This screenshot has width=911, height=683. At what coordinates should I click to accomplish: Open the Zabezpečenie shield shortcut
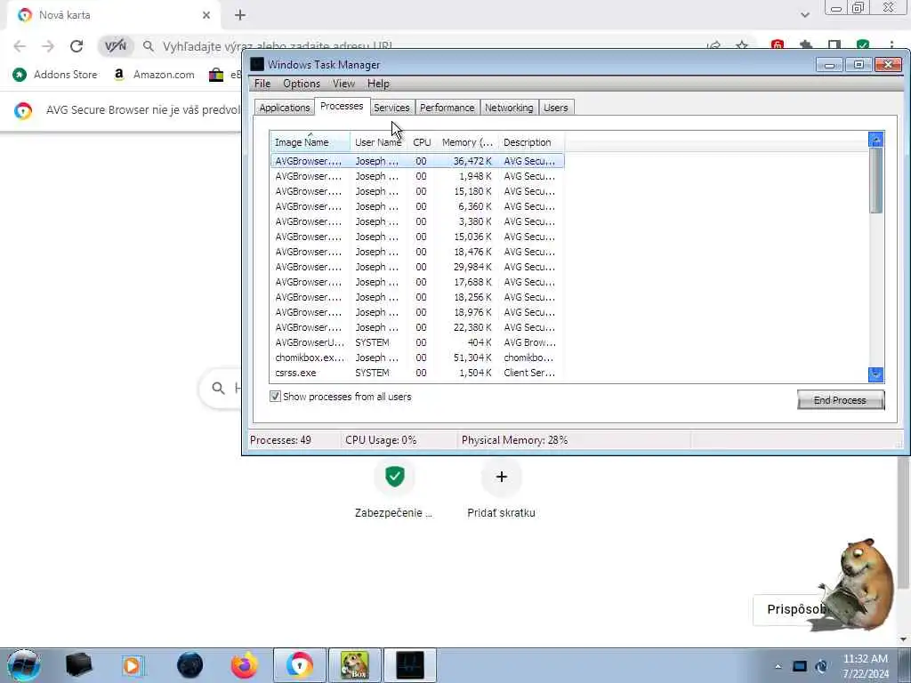(394, 478)
